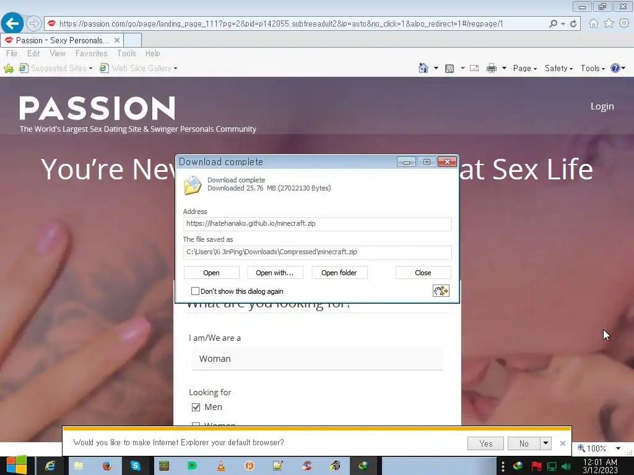Expand the Print dropdown arrow
The width and height of the screenshot is (634, 475).
[504, 68]
